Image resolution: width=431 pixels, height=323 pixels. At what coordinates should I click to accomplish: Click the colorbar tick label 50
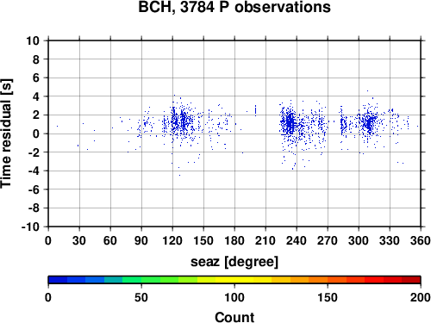click(x=141, y=297)
